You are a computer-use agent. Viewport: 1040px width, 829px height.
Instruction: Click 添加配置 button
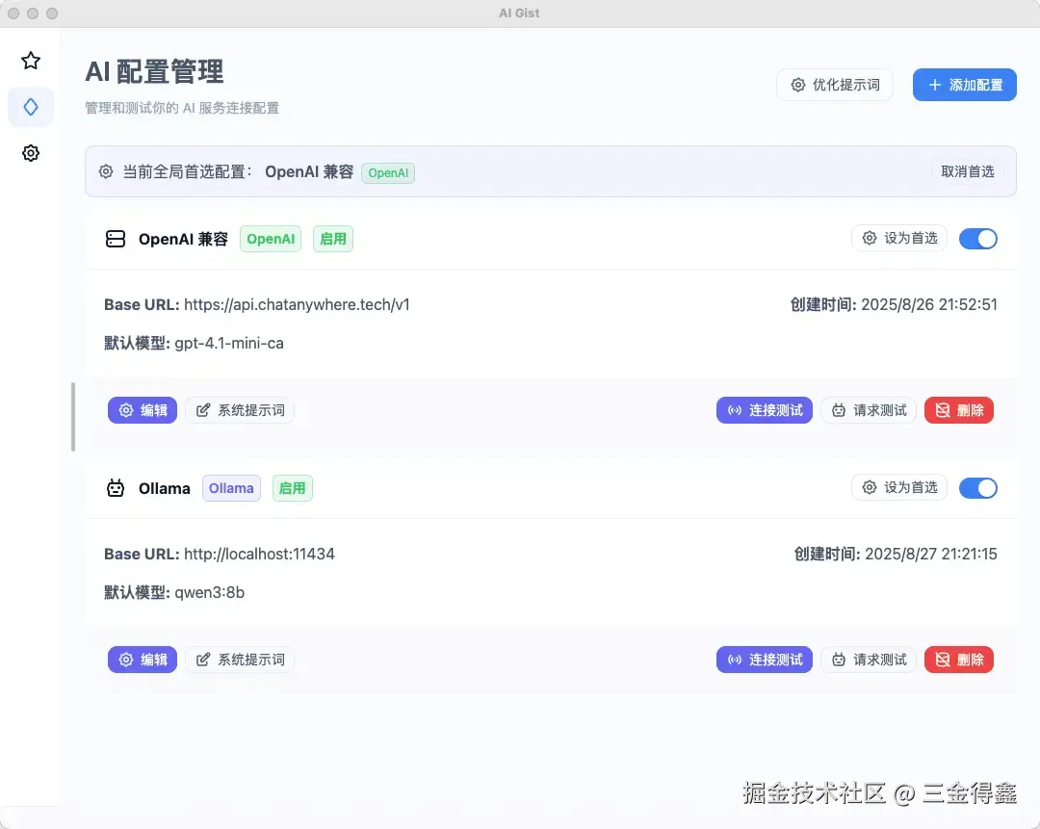click(x=964, y=85)
